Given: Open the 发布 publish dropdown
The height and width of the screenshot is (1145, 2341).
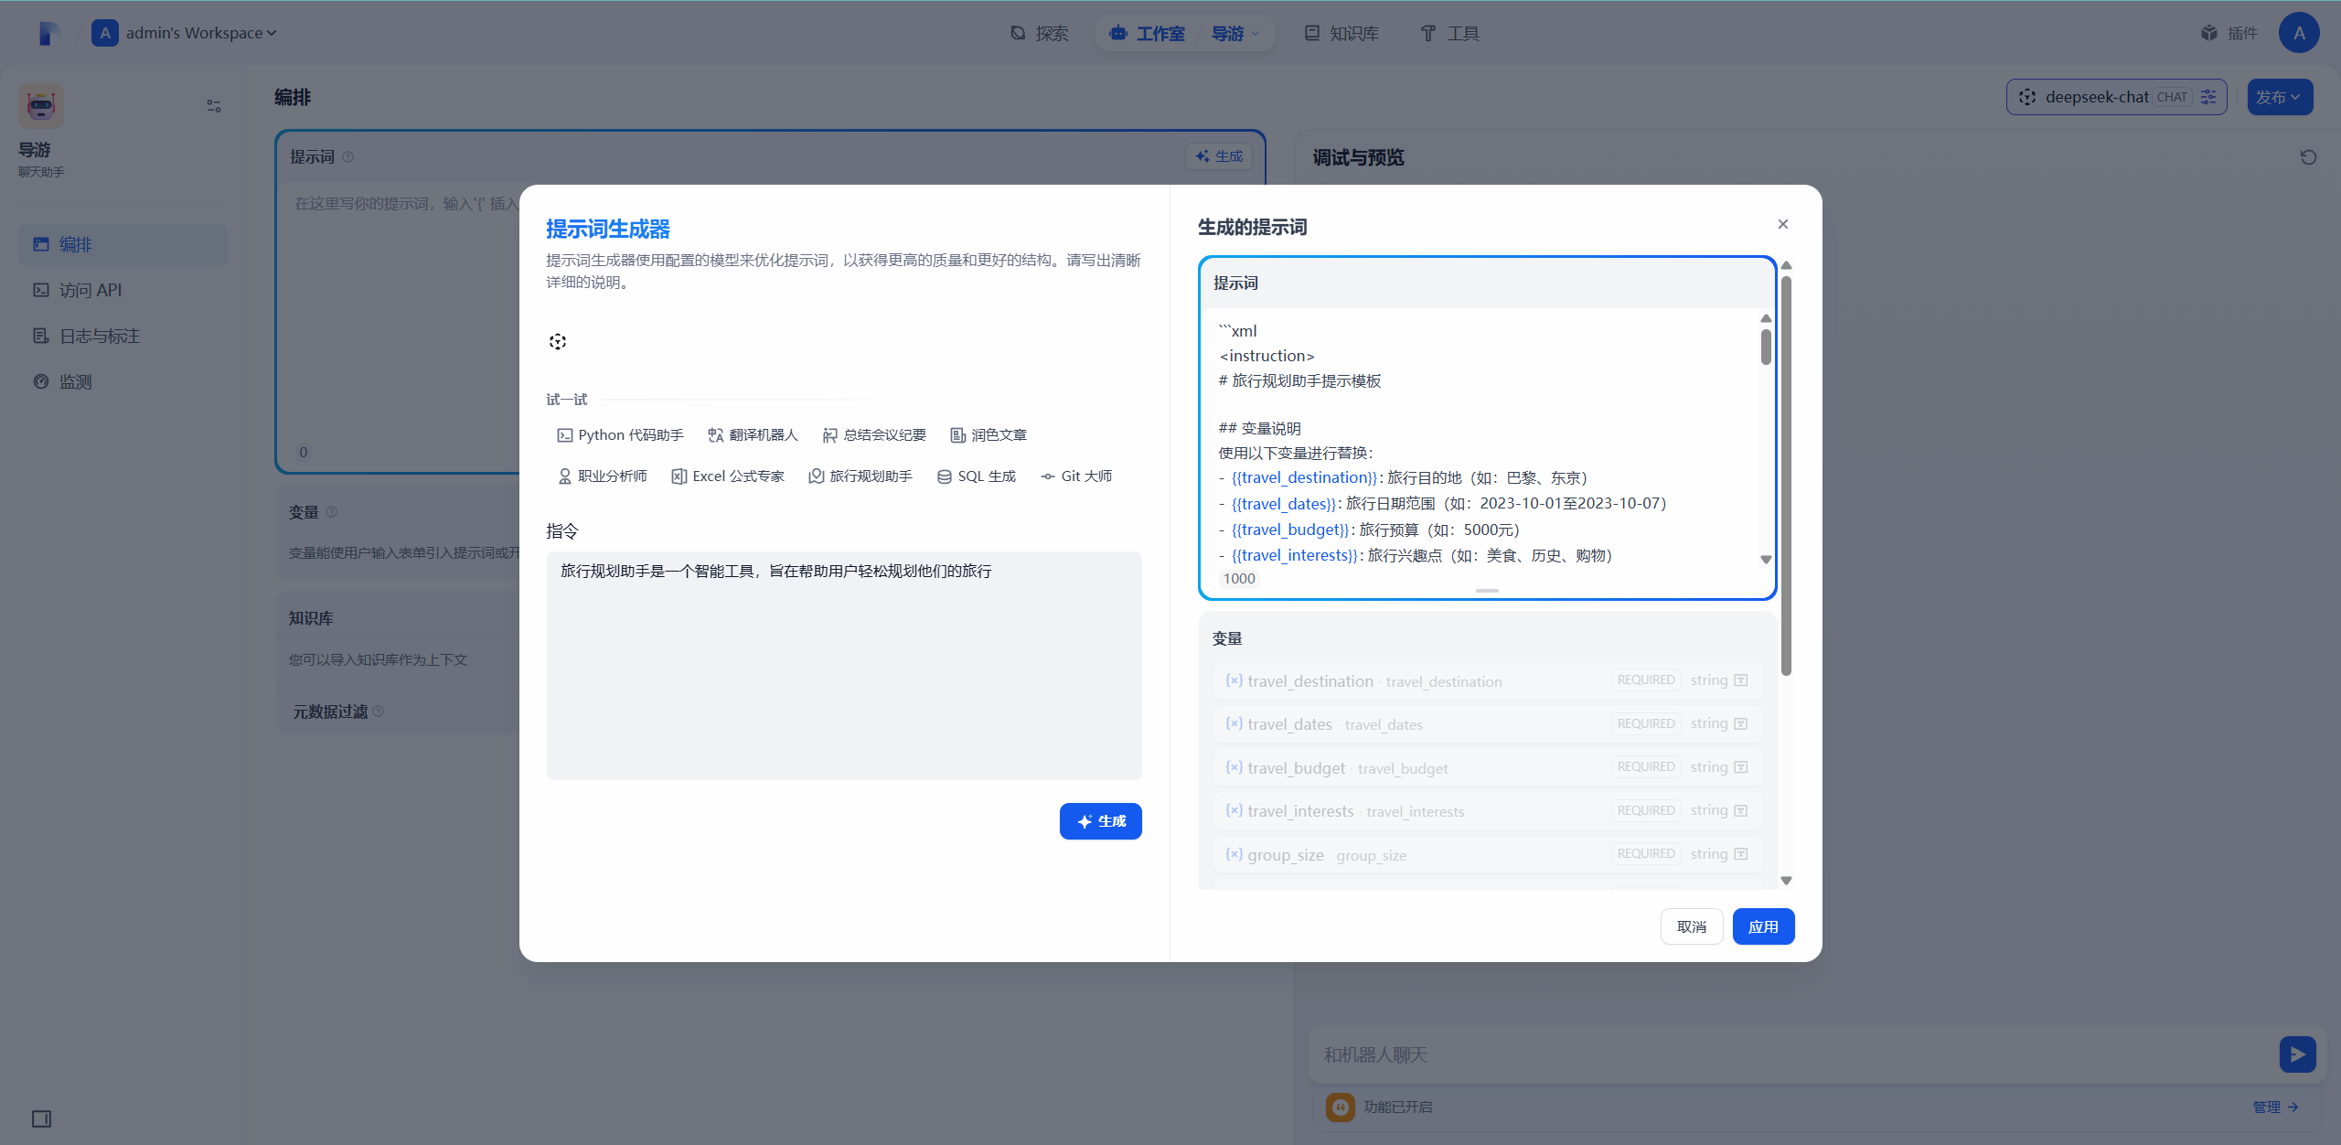Looking at the screenshot, I should coord(2281,97).
